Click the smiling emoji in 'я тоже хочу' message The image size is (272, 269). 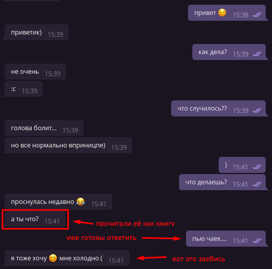click(x=53, y=258)
